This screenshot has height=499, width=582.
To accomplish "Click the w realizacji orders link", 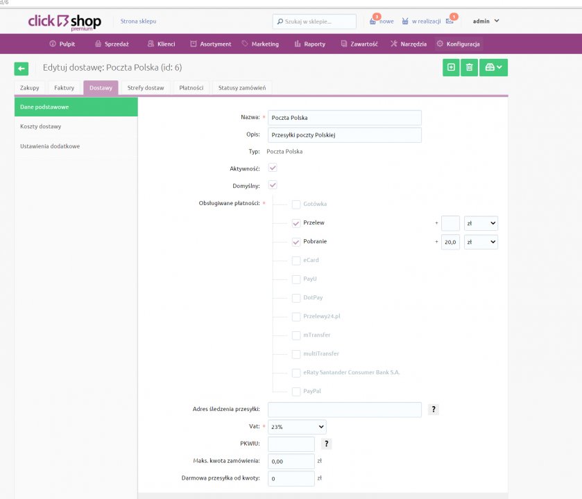I will 426,21.
